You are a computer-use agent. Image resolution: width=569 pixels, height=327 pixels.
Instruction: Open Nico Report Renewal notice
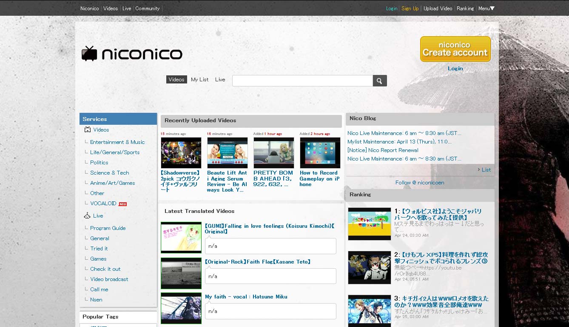[383, 150]
